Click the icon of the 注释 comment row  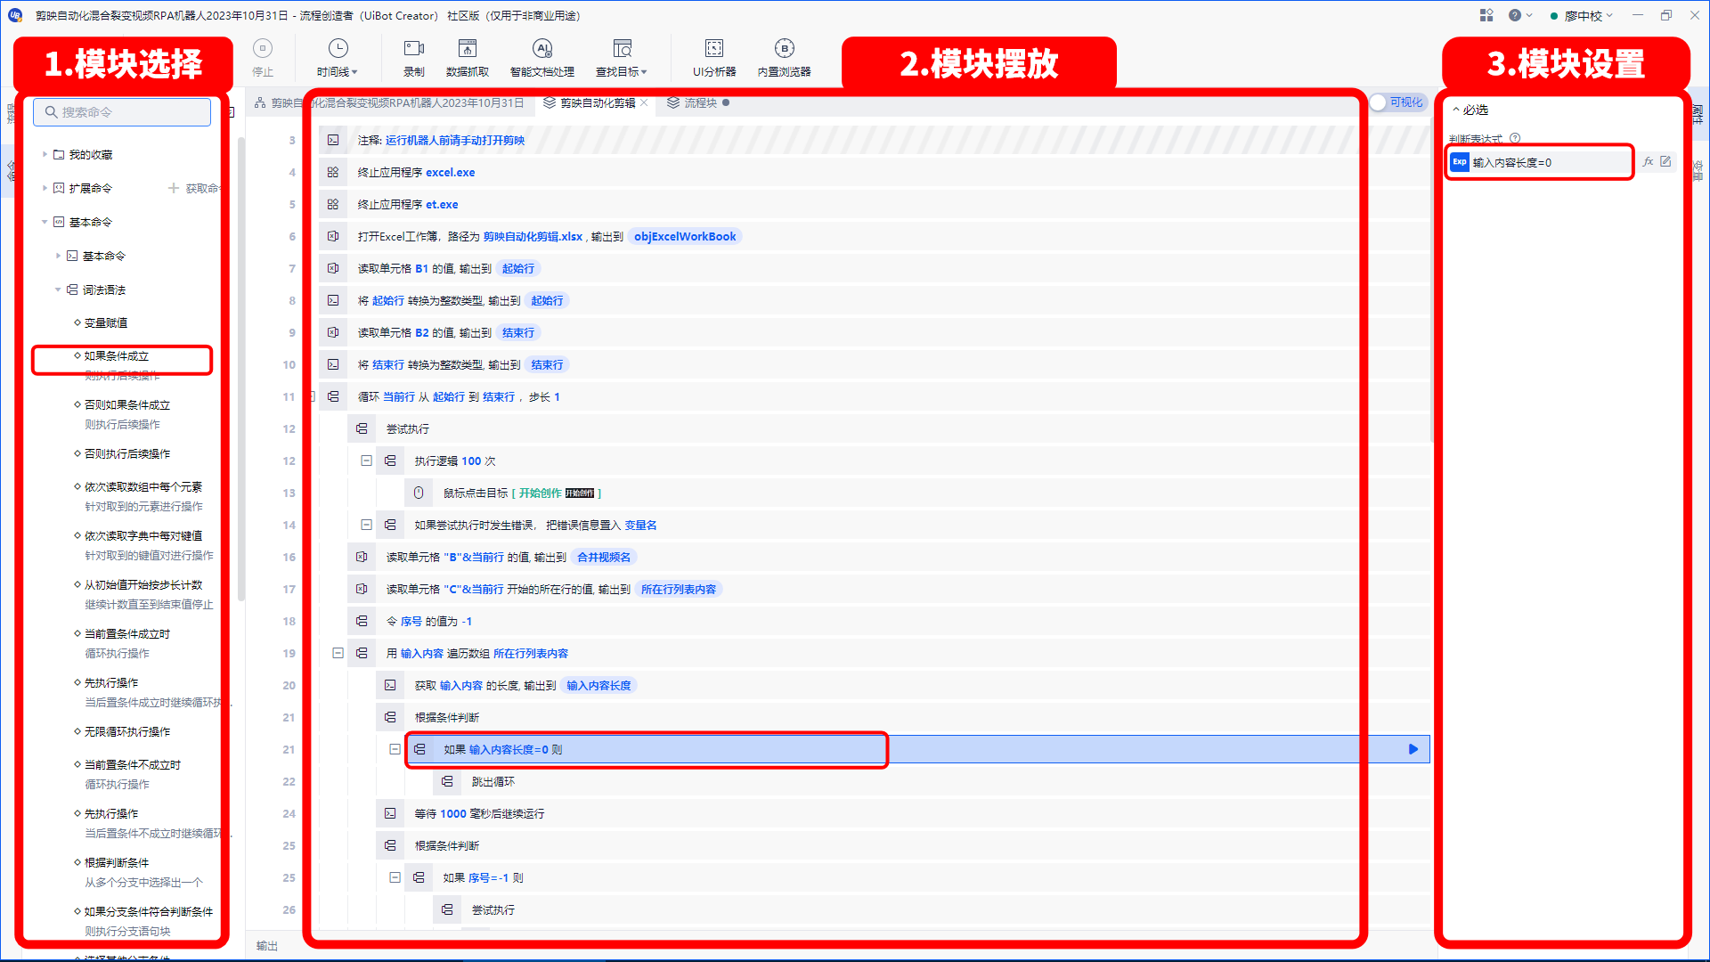pyautogui.click(x=333, y=140)
